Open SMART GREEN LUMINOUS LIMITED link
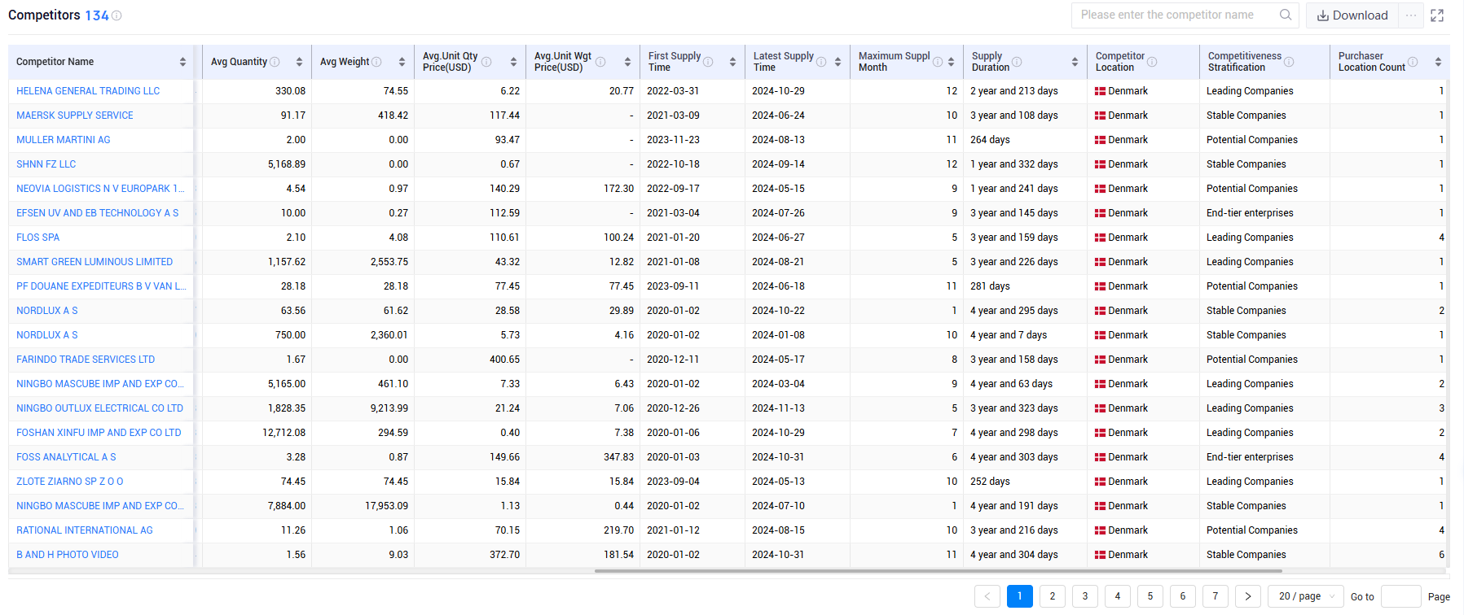 [95, 262]
